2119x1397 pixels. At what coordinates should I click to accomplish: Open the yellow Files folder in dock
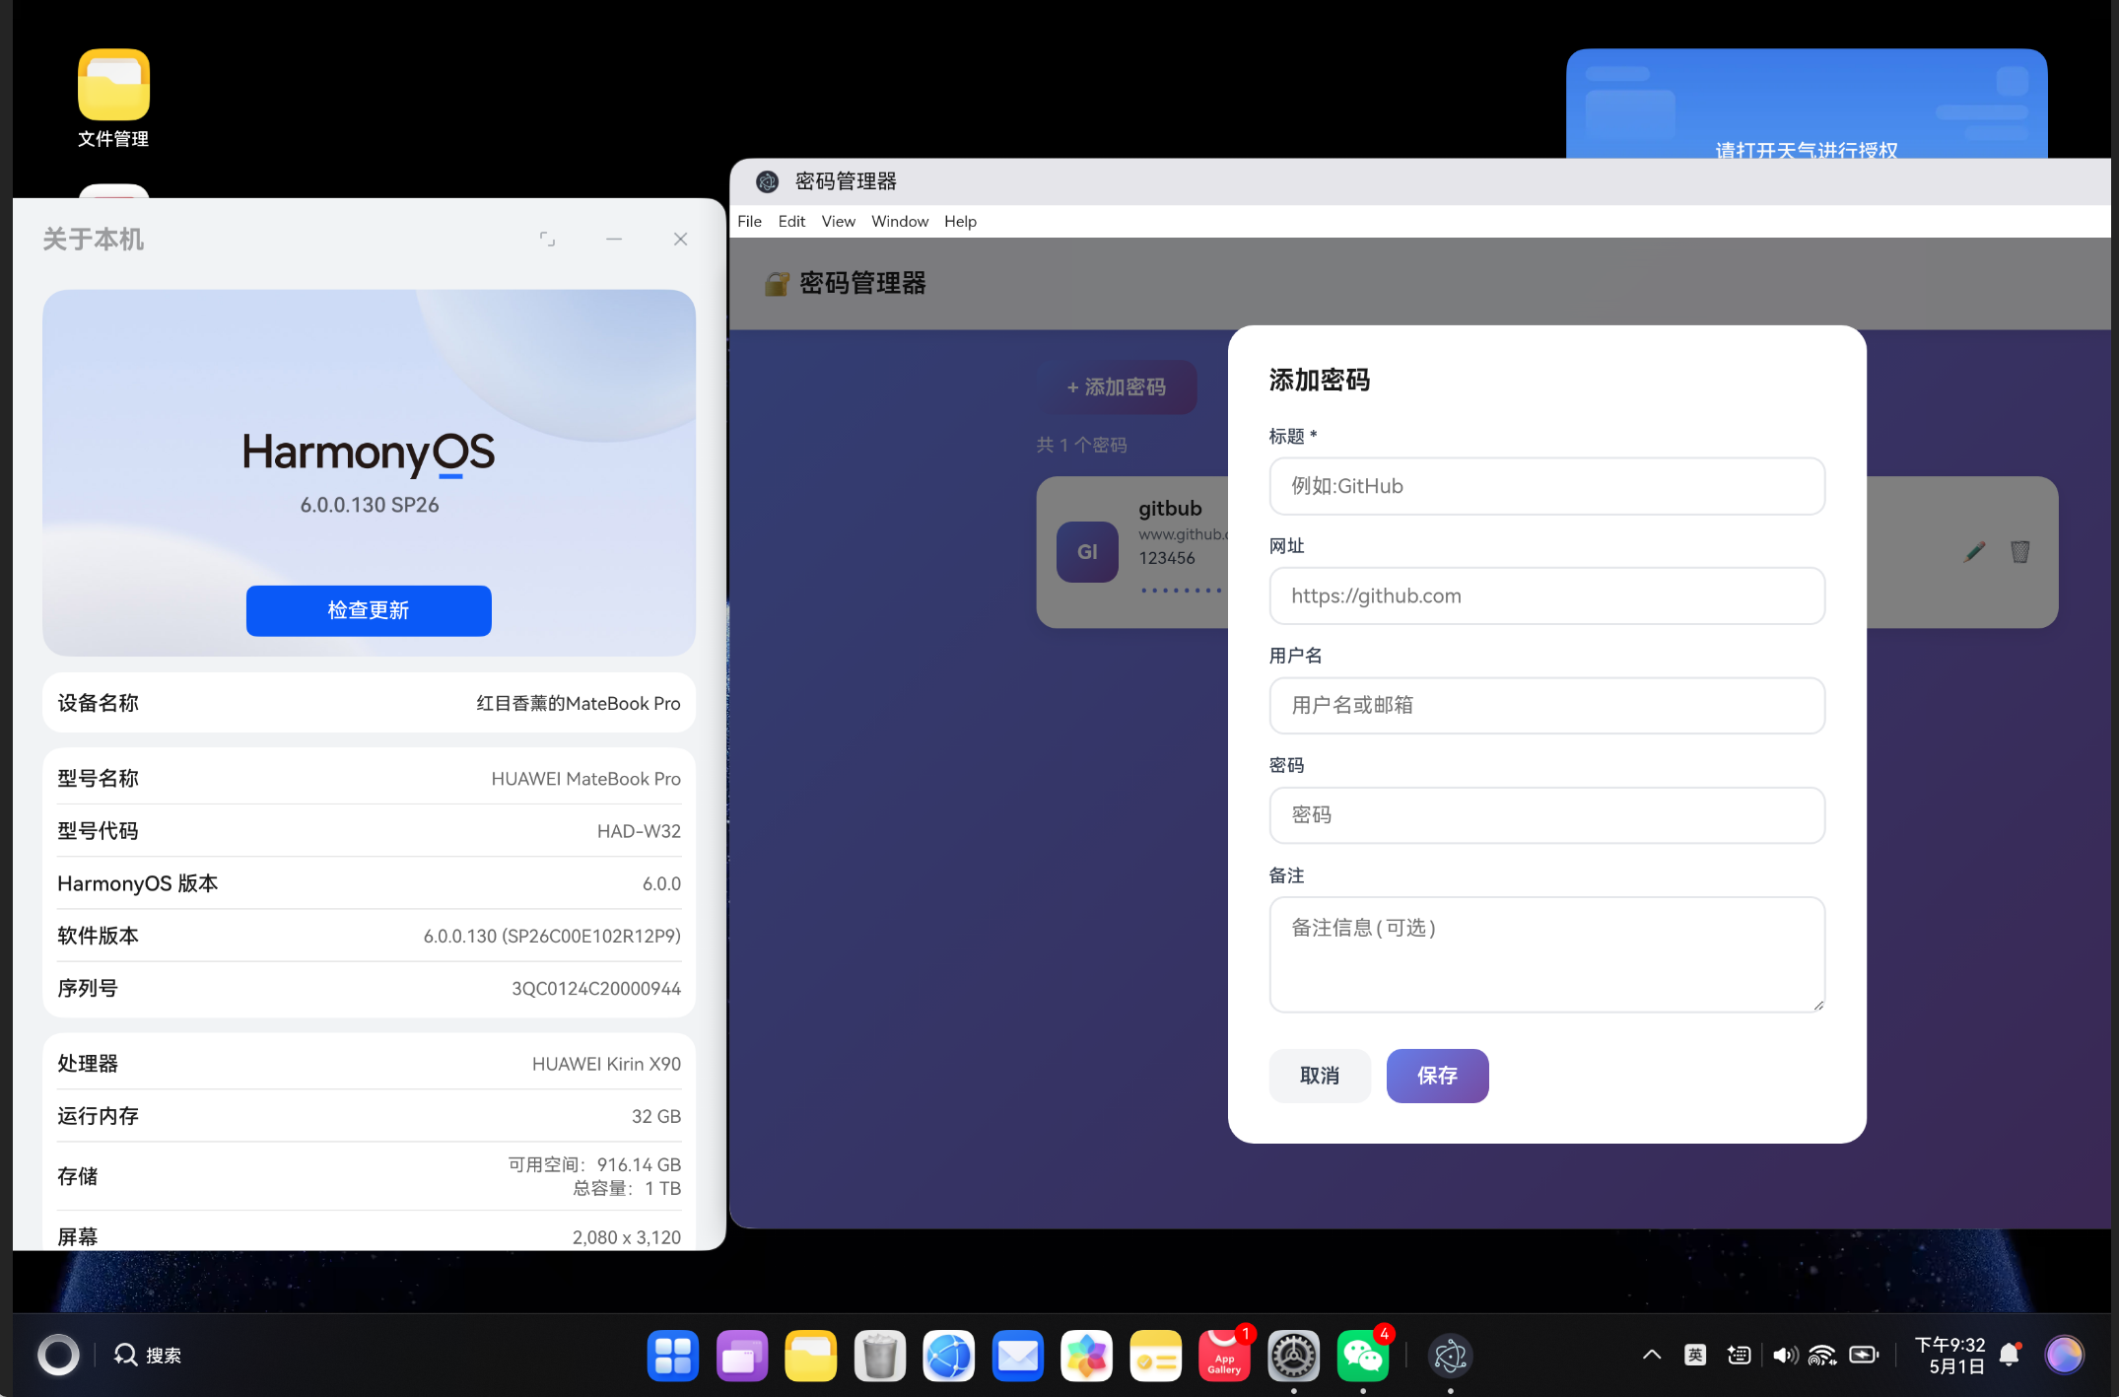click(x=811, y=1356)
